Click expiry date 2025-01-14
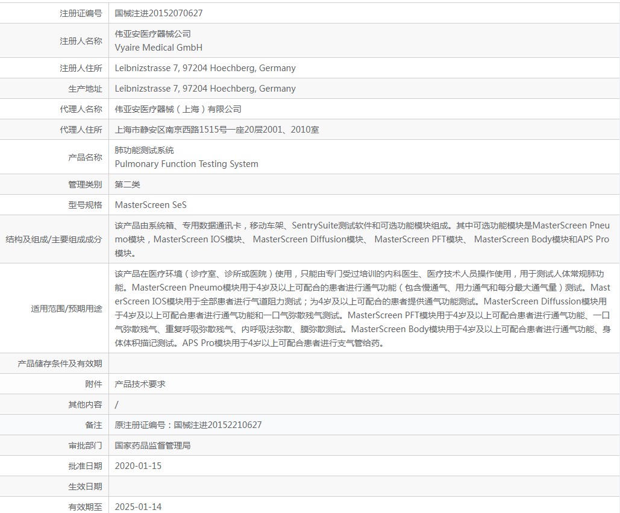Image resolution: width=620 pixels, height=513 pixels. (x=138, y=507)
